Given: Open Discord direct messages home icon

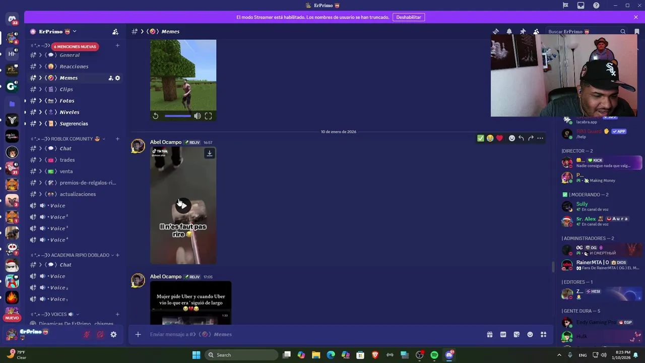Looking at the screenshot, I should point(12,19).
